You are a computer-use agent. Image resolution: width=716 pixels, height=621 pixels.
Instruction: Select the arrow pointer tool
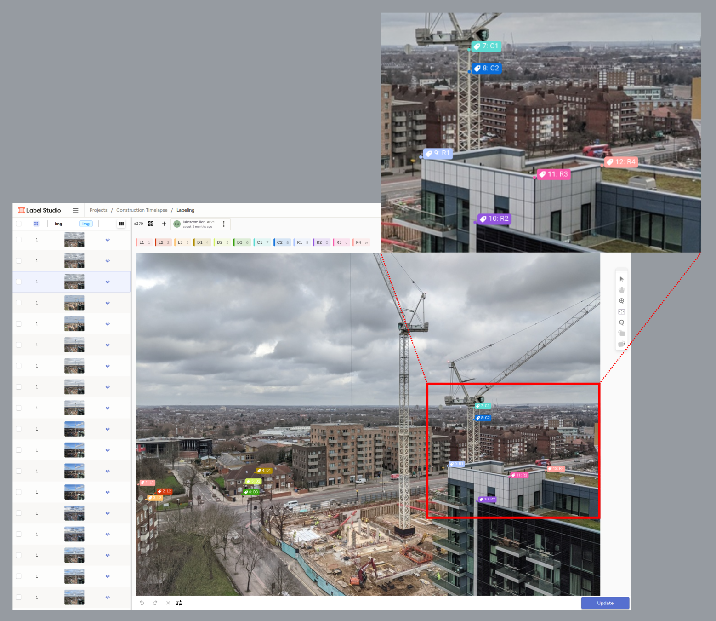click(621, 279)
